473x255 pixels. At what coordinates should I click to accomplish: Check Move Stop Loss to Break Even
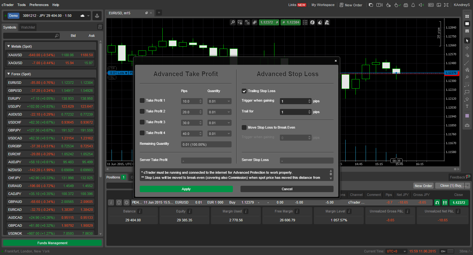coord(244,128)
